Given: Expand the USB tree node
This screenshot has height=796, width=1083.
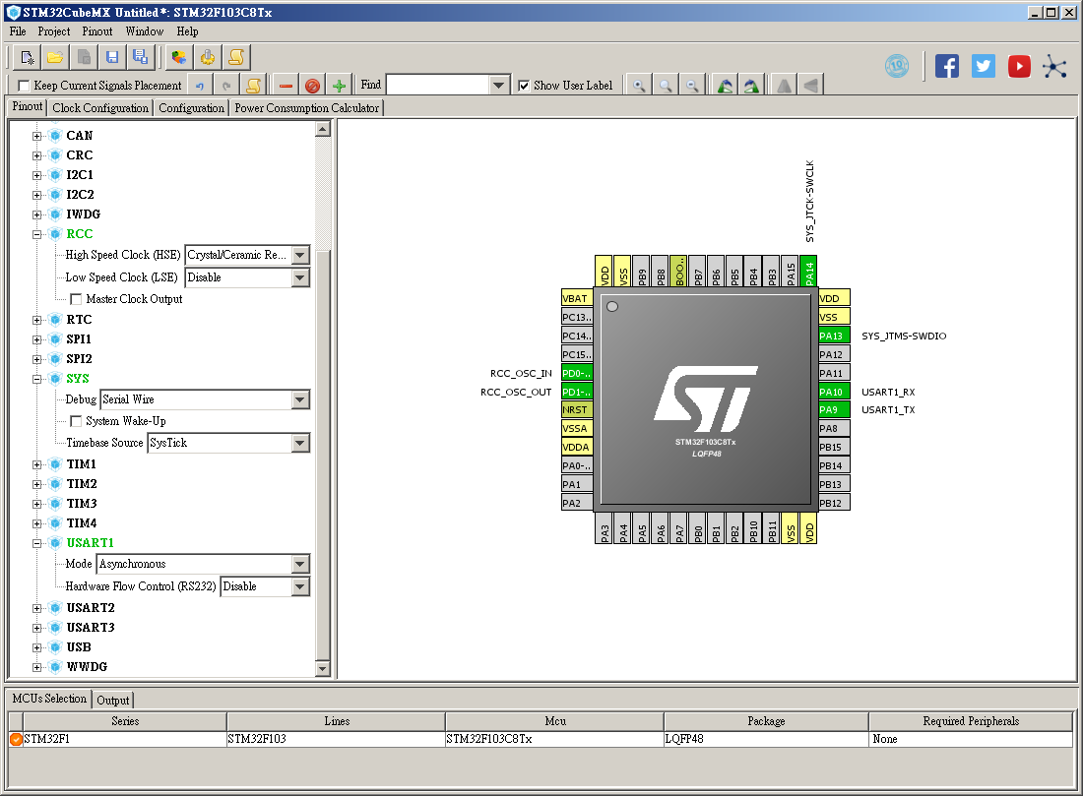Looking at the screenshot, I should [x=37, y=647].
